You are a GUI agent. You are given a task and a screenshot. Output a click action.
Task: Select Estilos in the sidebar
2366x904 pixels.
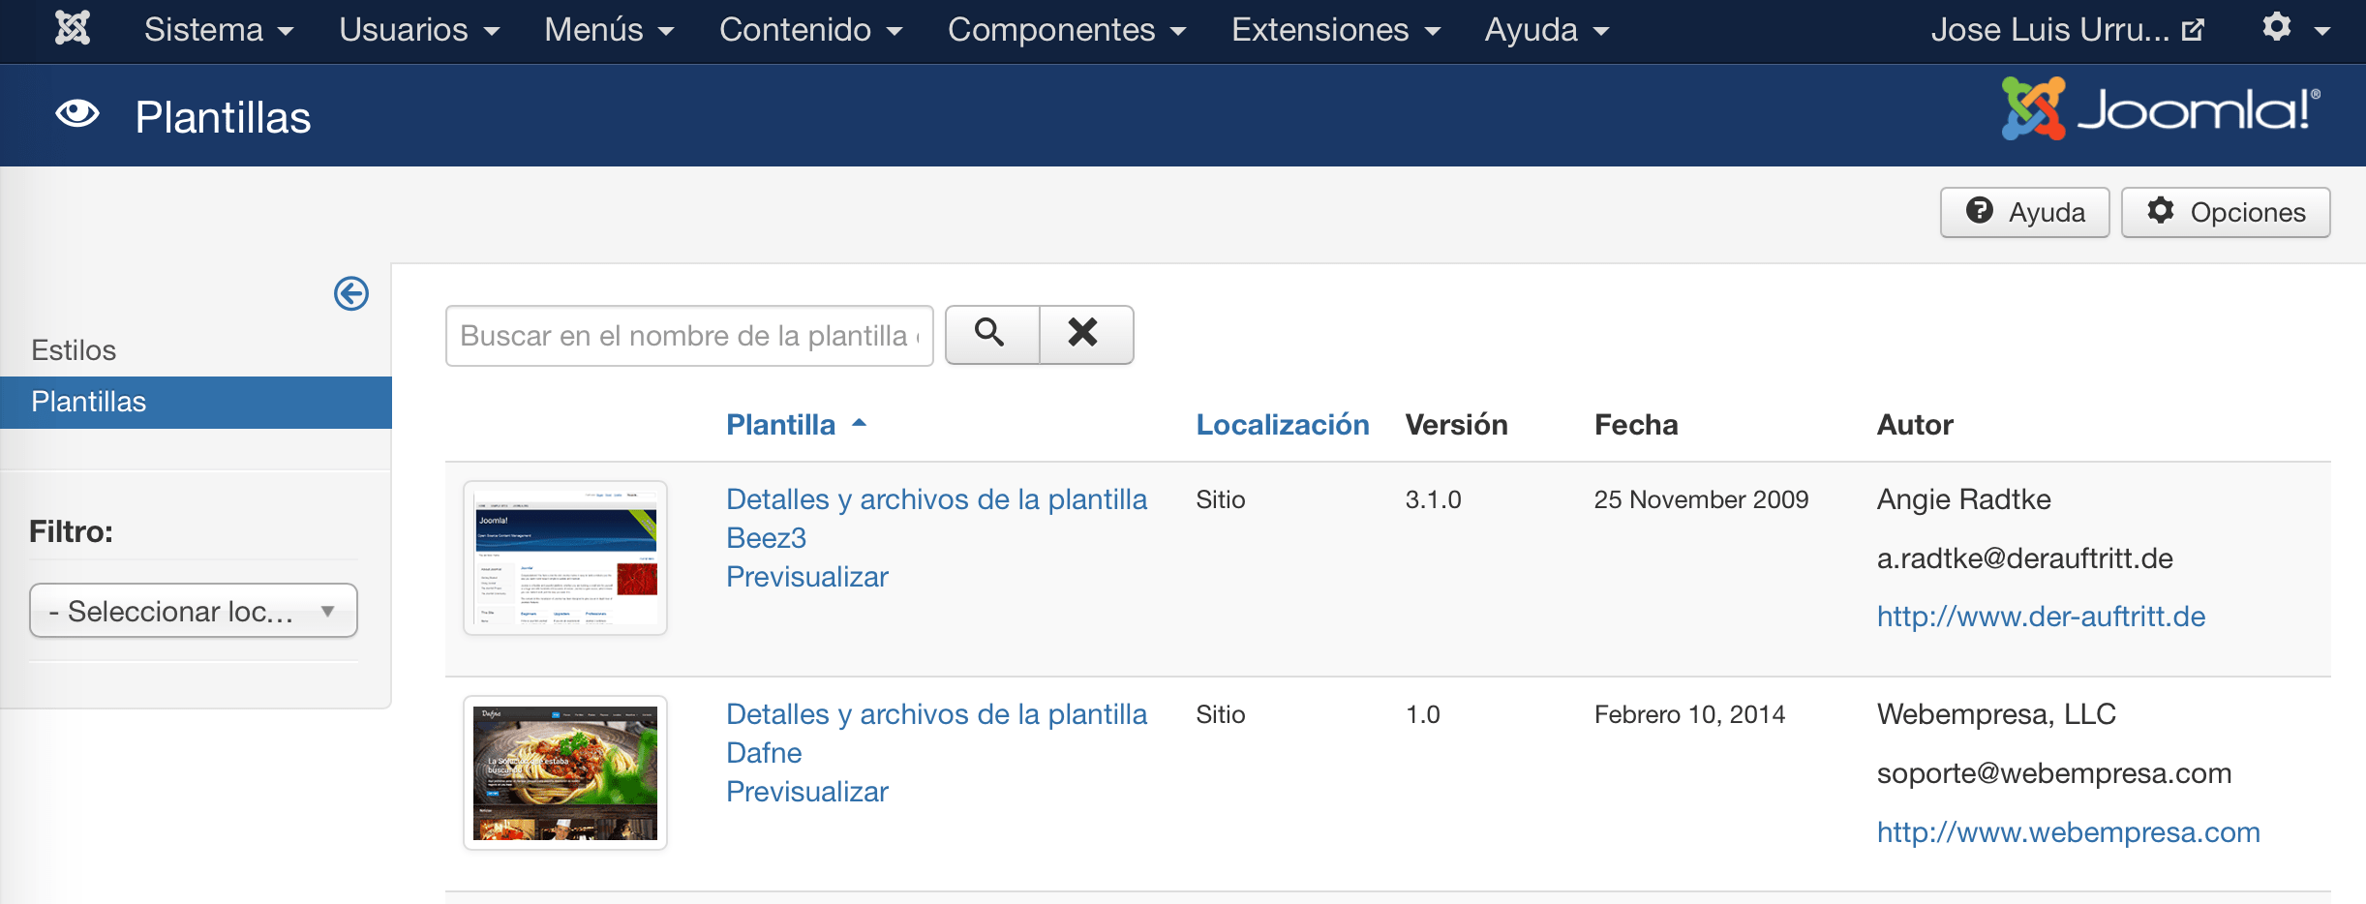[74, 350]
